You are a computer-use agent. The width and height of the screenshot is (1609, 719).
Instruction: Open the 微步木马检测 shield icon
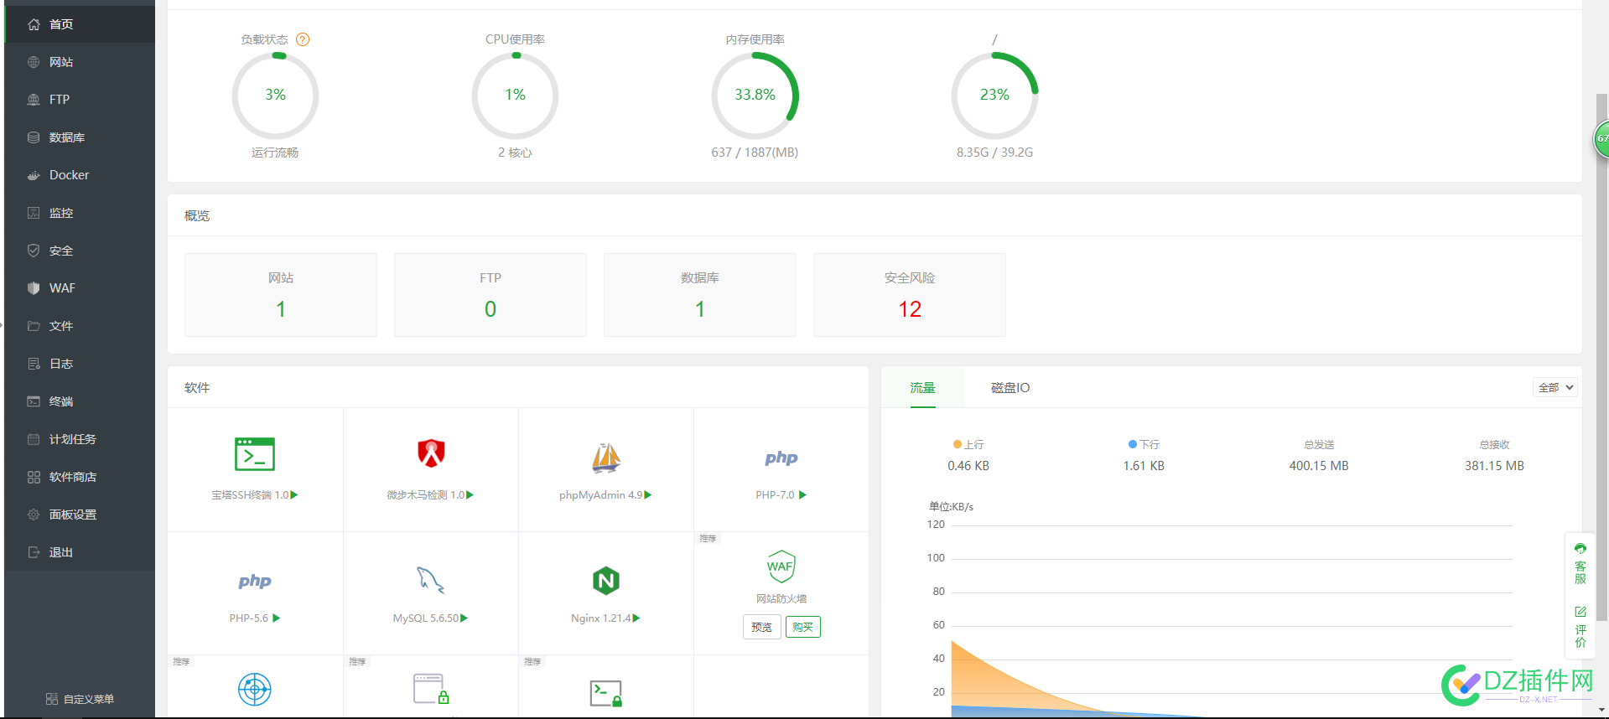click(x=431, y=453)
